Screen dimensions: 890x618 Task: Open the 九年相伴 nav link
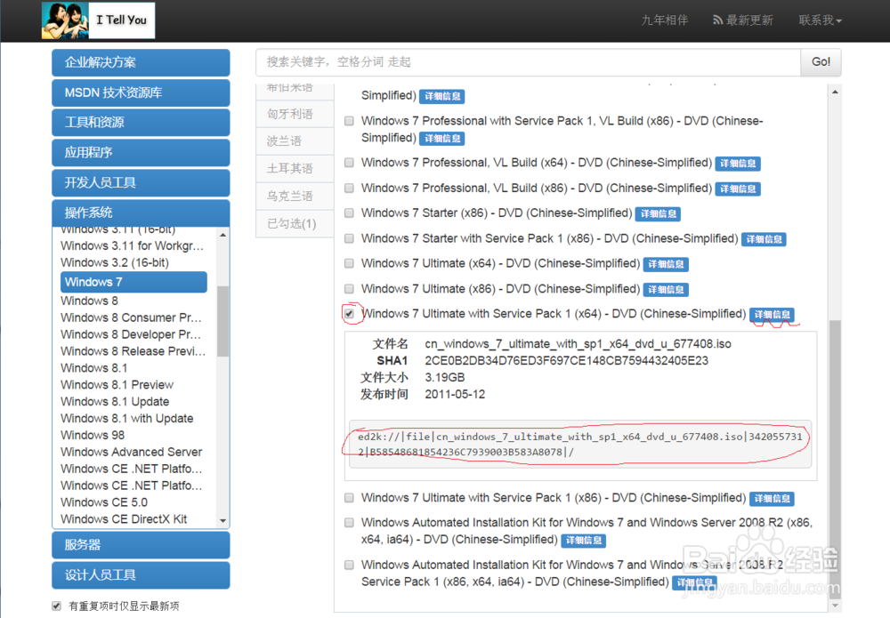(665, 20)
